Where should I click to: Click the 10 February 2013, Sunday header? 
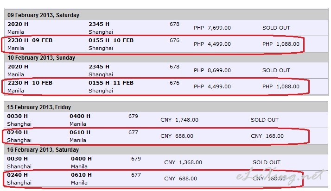click(41, 58)
